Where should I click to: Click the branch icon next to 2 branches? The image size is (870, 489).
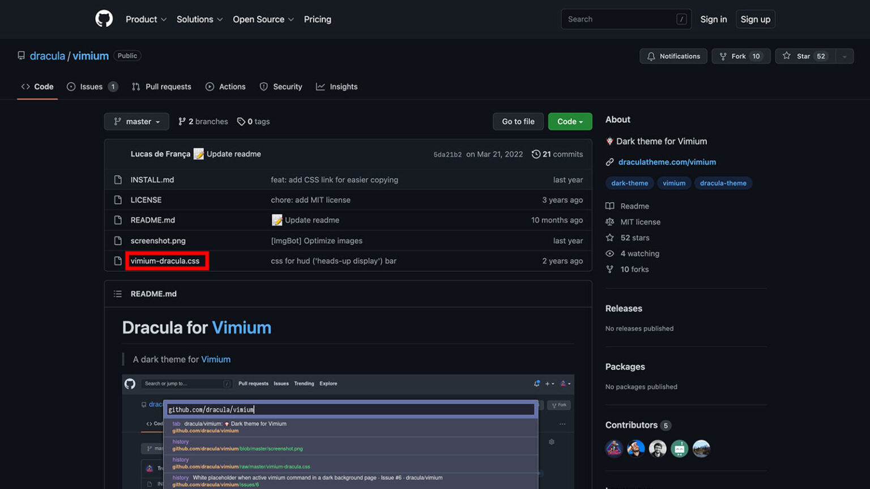click(182, 121)
